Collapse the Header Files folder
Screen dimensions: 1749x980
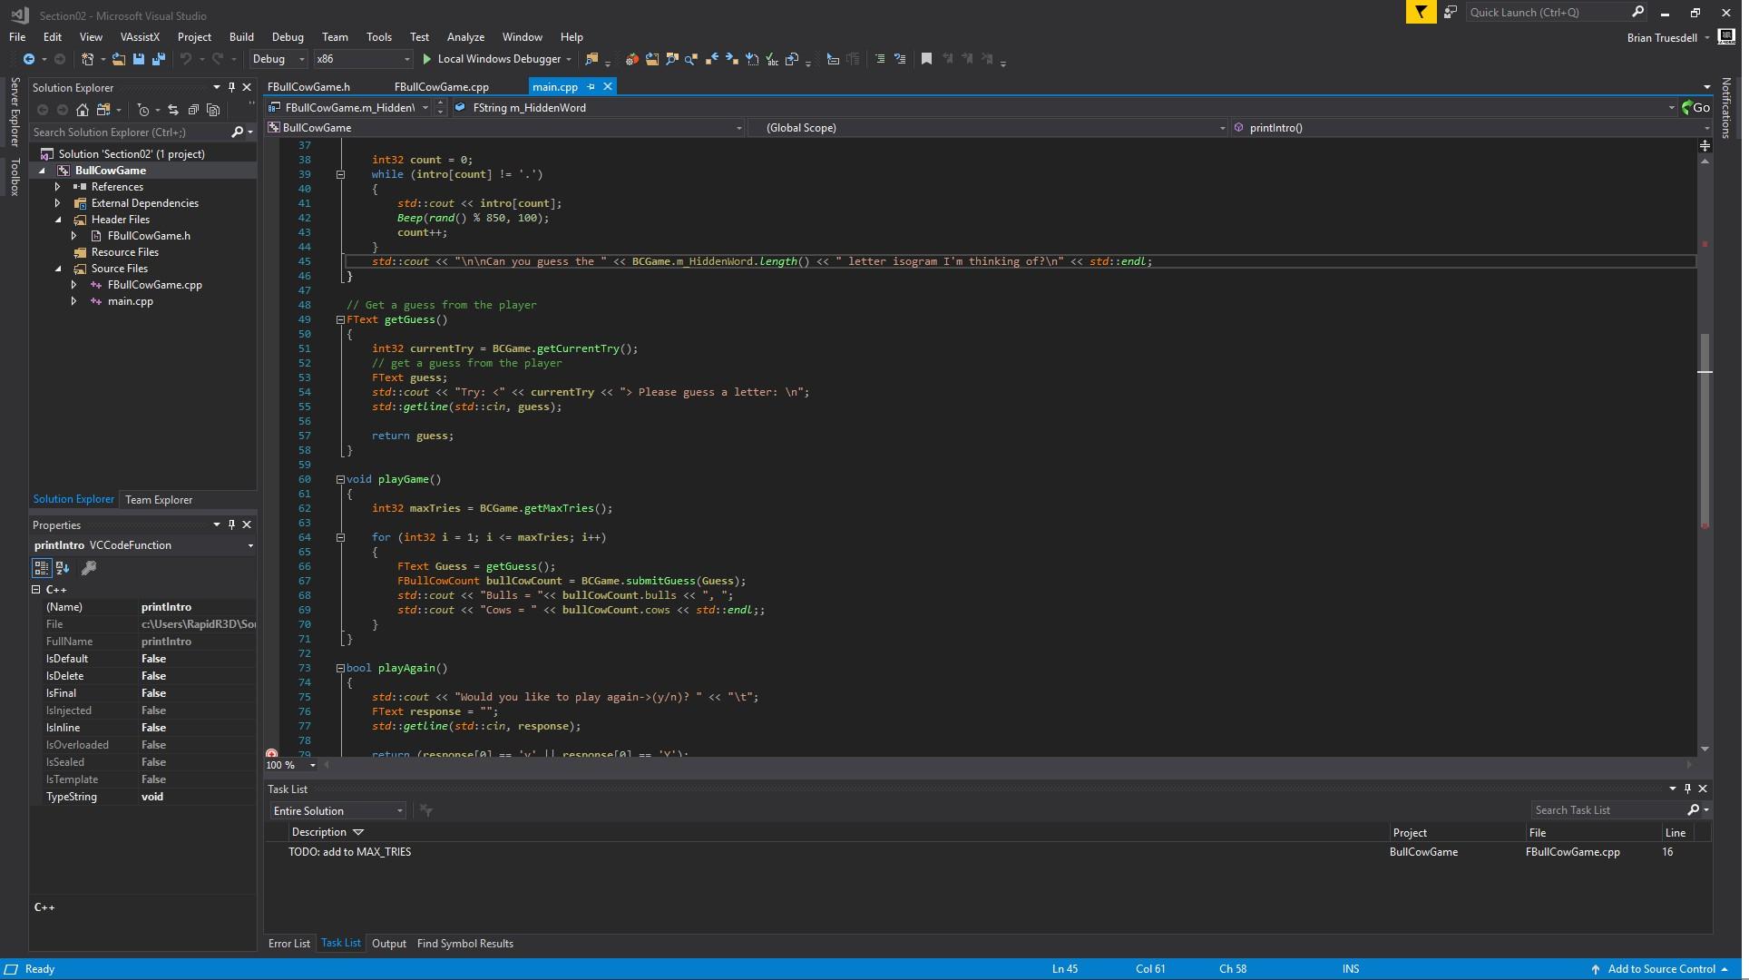click(58, 220)
